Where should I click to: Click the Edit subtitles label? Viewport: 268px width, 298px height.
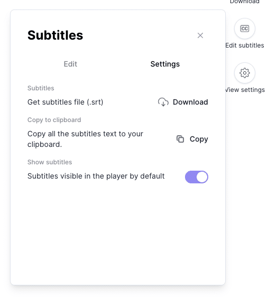[x=245, y=45]
